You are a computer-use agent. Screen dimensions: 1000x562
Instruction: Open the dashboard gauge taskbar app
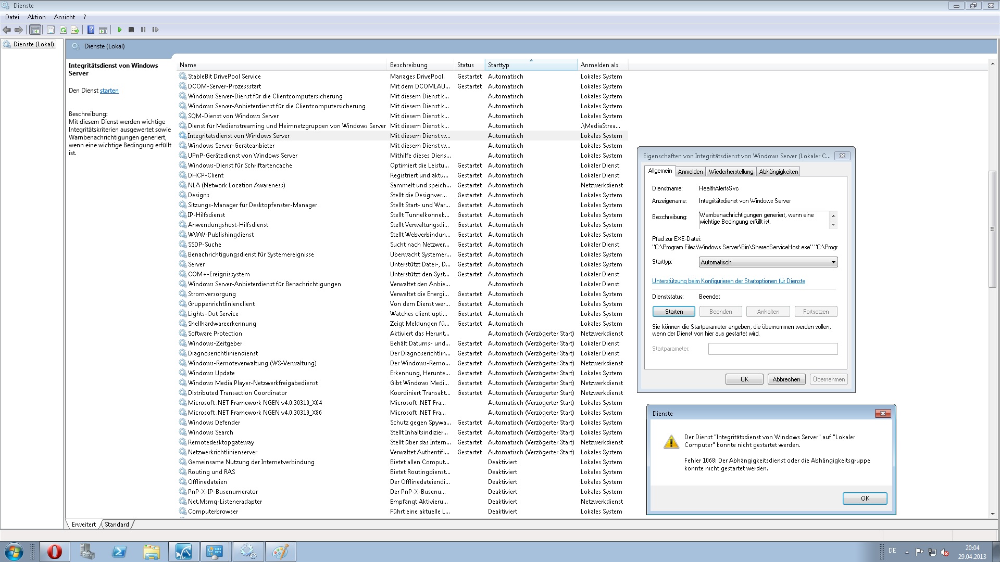183,552
